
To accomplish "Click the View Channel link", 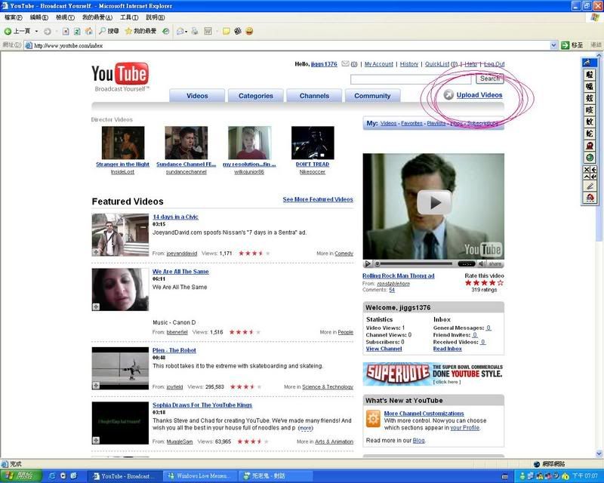I will coord(384,349).
